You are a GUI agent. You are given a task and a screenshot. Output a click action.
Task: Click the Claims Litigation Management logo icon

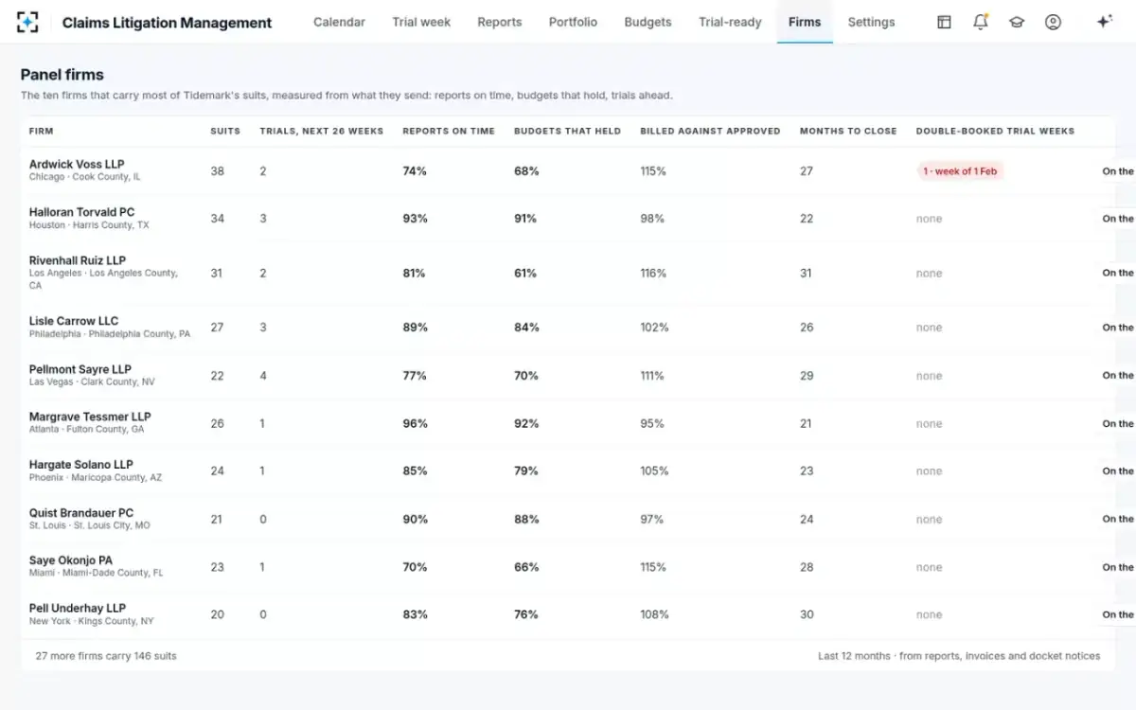(x=27, y=22)
